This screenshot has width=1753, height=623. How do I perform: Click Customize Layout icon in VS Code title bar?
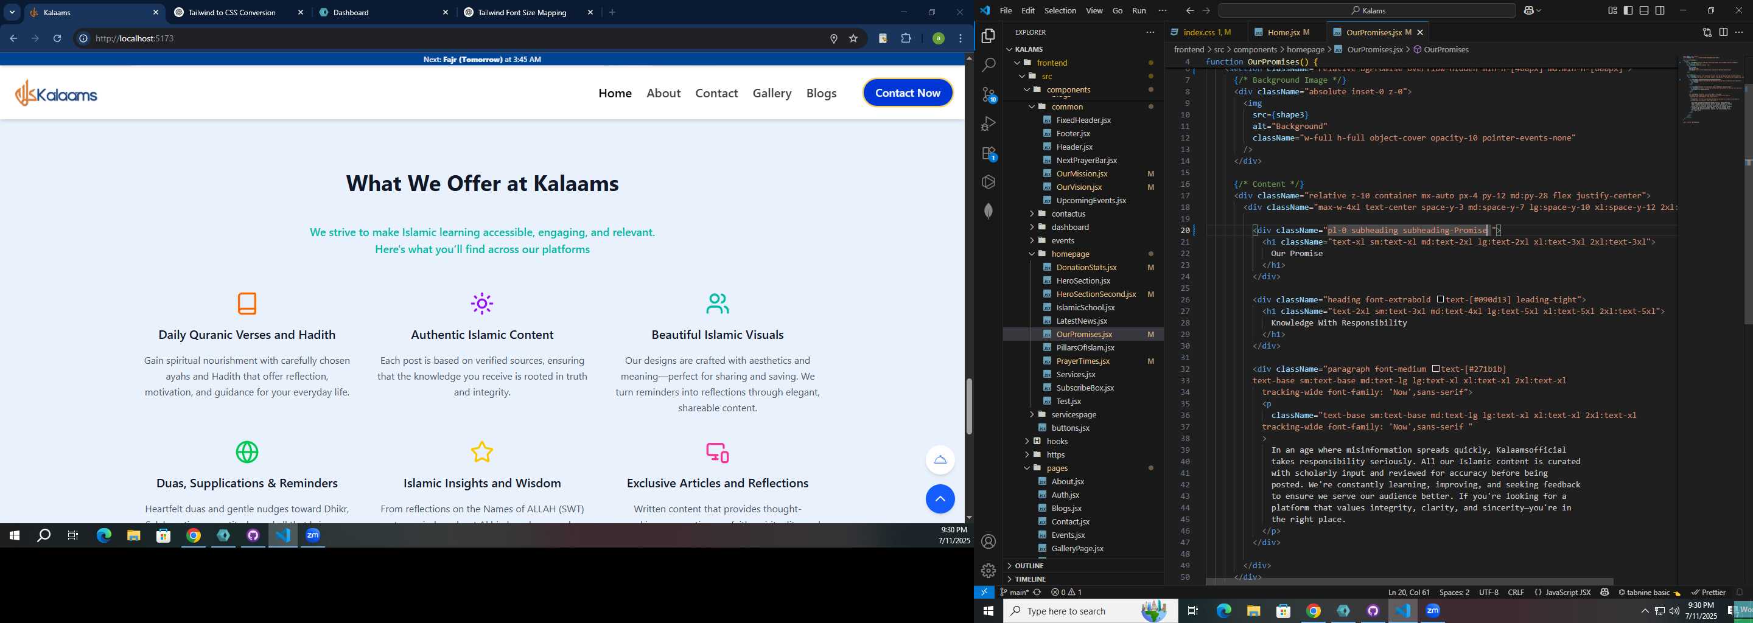(x=1612, y=10)
